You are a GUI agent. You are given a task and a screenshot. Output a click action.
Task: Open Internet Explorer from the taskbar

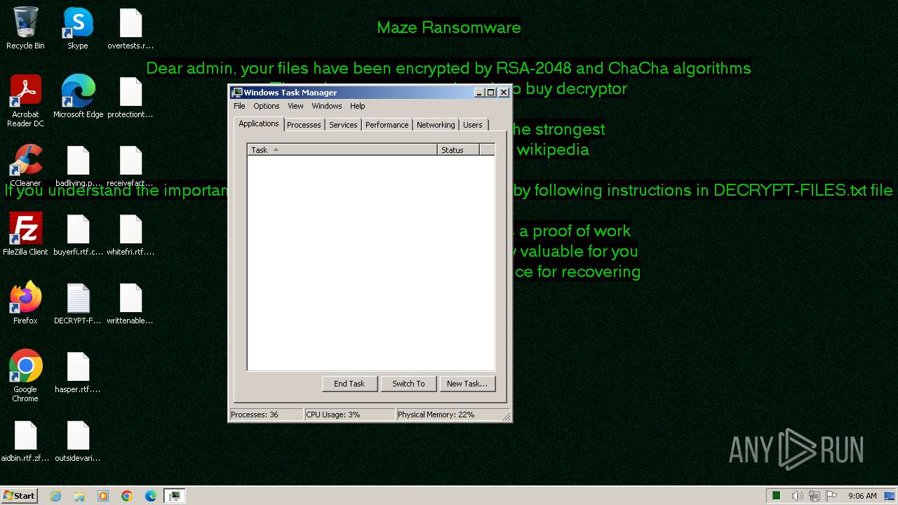(56, 496)
